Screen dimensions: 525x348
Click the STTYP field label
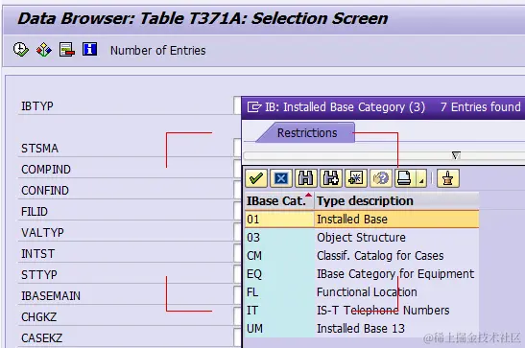click(x=39, y=275)
